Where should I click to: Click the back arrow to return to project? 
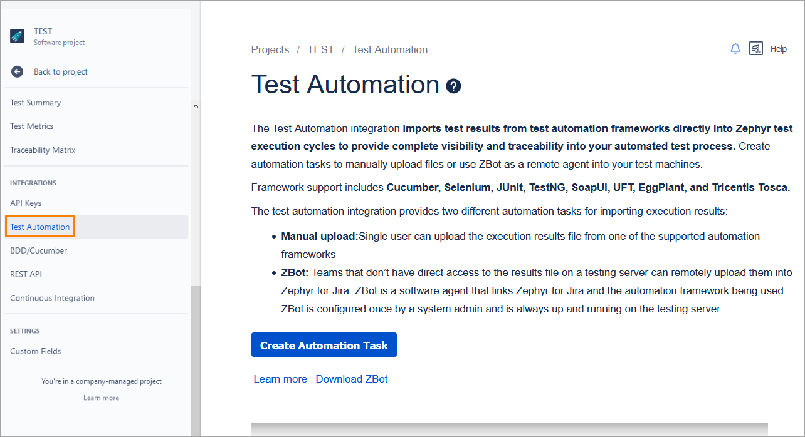point(17,71)
